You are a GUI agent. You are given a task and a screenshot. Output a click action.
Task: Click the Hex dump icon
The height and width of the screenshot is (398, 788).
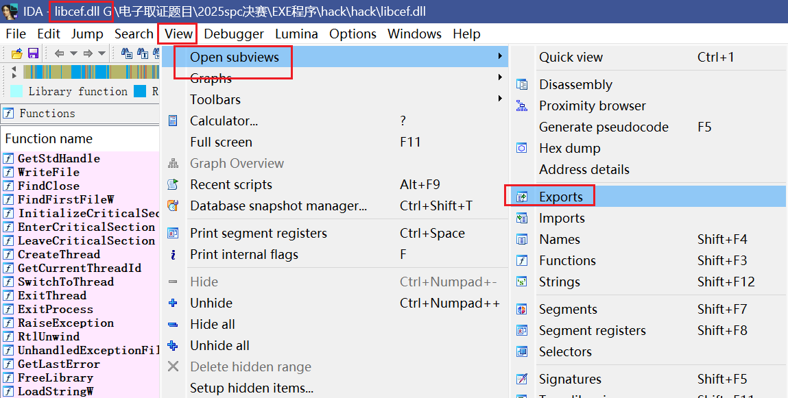click(x=522, y=148)
